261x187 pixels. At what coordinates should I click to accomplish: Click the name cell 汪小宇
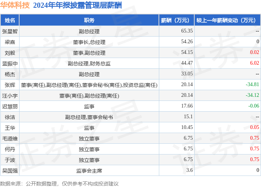(10, 96)
